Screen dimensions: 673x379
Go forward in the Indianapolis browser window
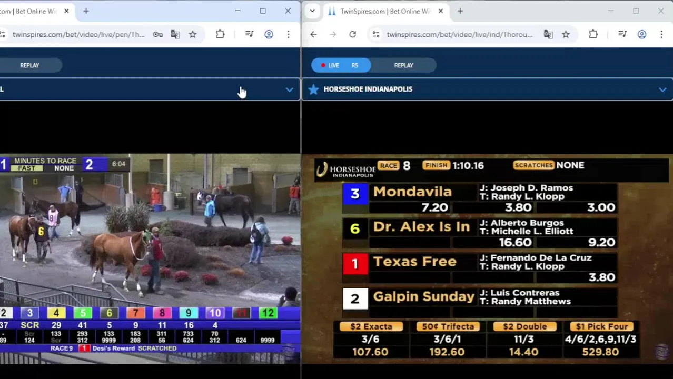[x=333, y=35]
